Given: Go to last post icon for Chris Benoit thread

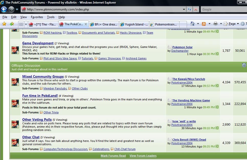Looking at the screenshot, I should [x=217, y=146].
